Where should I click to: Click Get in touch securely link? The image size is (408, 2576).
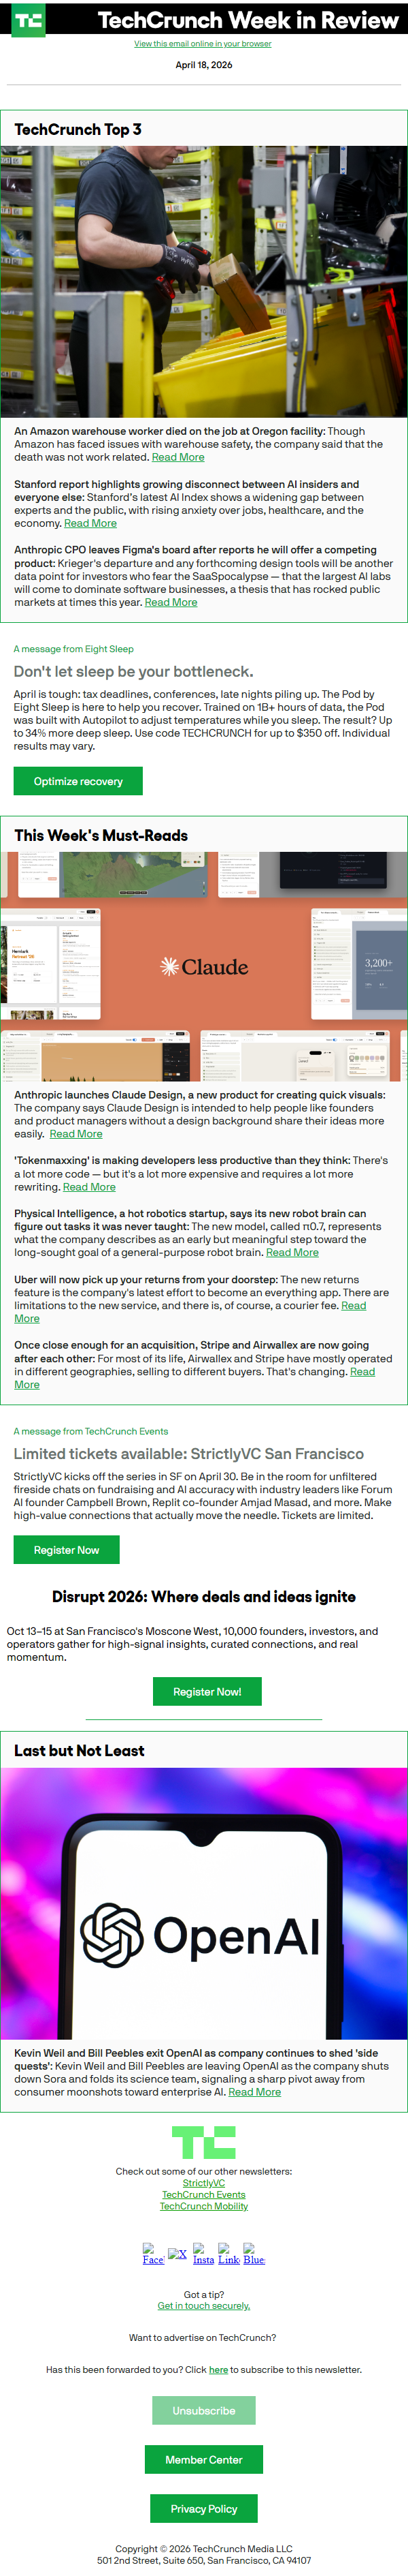[x=203, y=2306]
